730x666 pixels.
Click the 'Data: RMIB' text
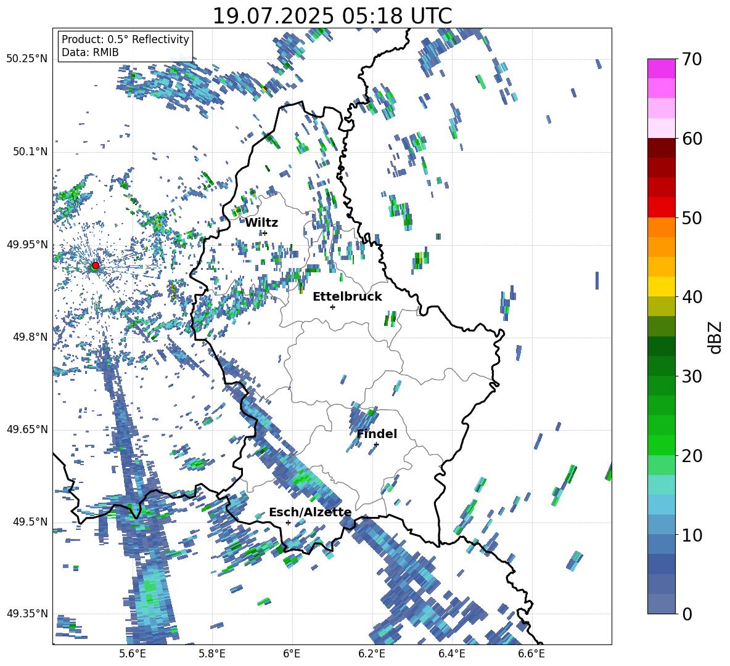(90, 52)
